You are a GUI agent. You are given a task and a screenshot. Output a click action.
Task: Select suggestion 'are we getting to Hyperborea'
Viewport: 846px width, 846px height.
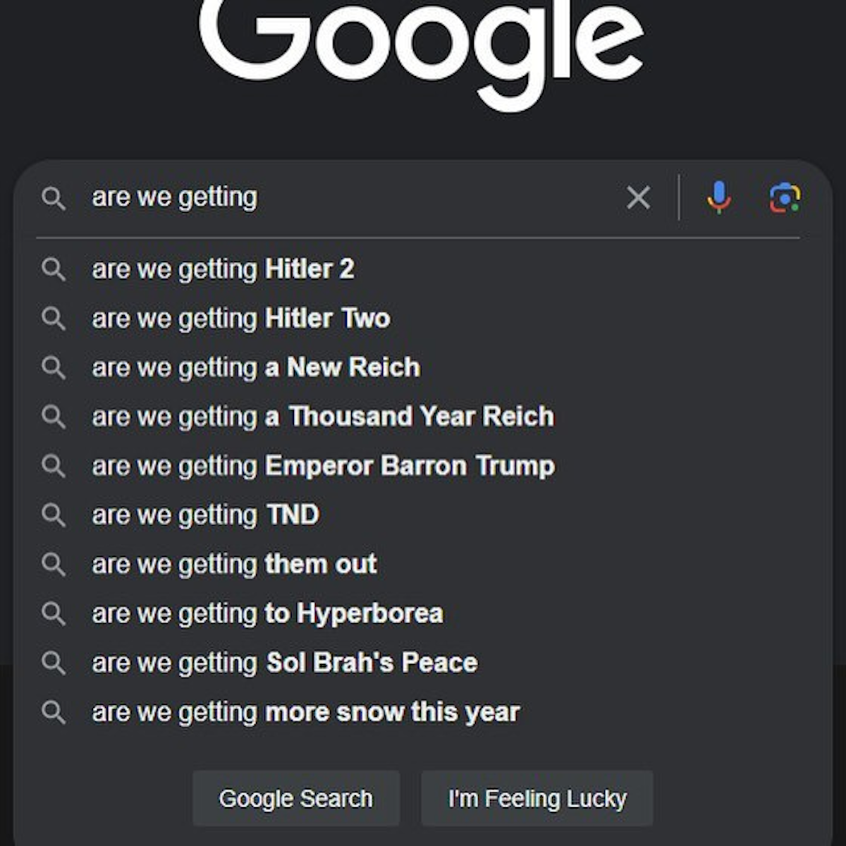tap(267, 613)
